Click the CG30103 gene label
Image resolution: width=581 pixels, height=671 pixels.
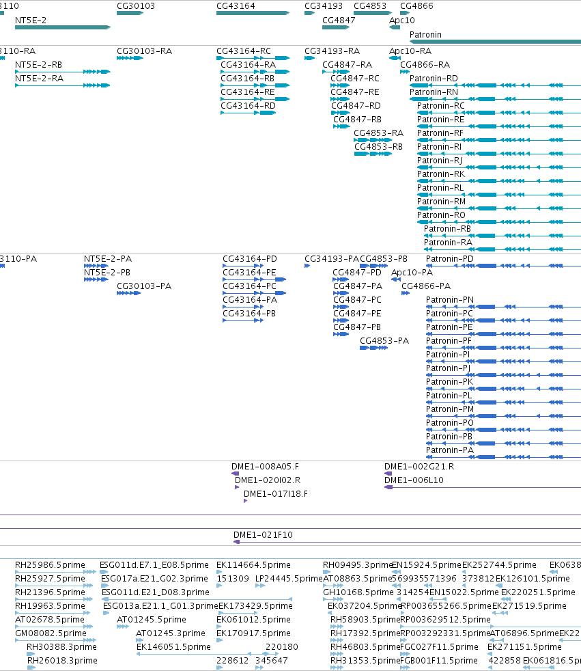[136, 6]
